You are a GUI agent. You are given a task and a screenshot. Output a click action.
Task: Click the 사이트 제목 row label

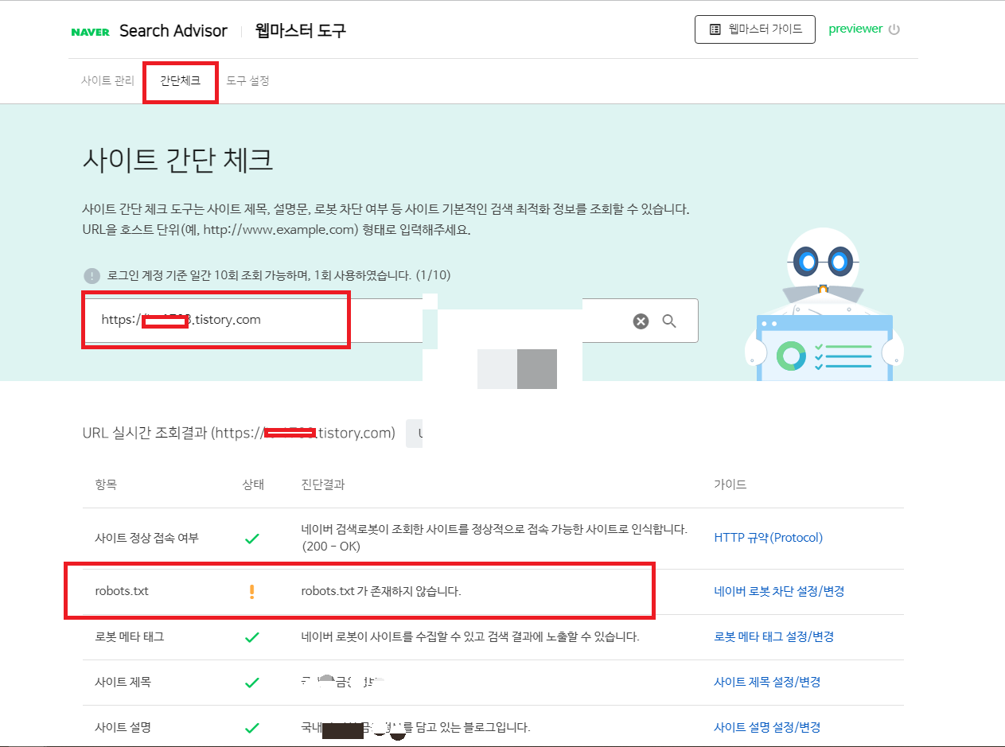123,683
